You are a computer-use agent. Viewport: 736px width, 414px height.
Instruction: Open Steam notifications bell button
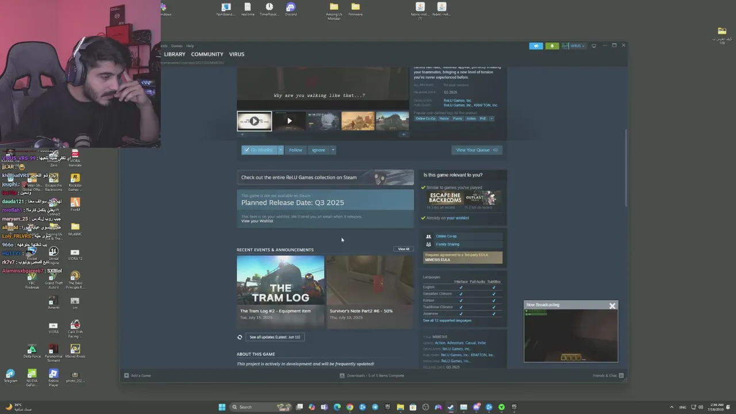click(x=552, y=46)
